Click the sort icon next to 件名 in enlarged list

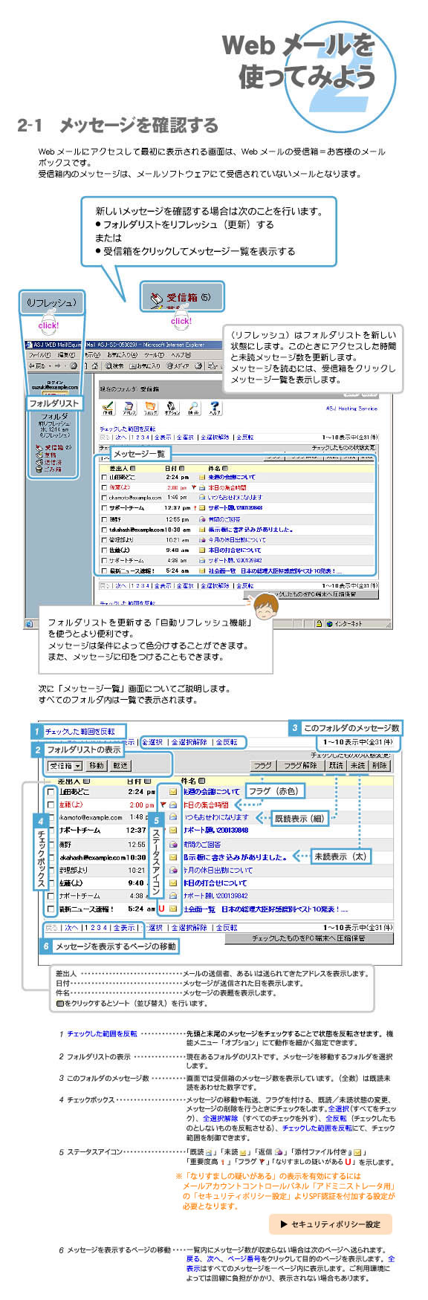pos(201,781)
